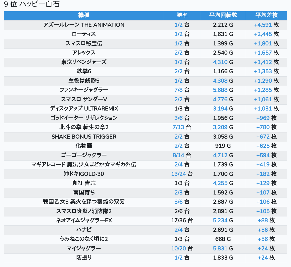Select the ディスクアップ ULTRAREMIX machine name
Screen dimensions: 291x267
[84, 108]
